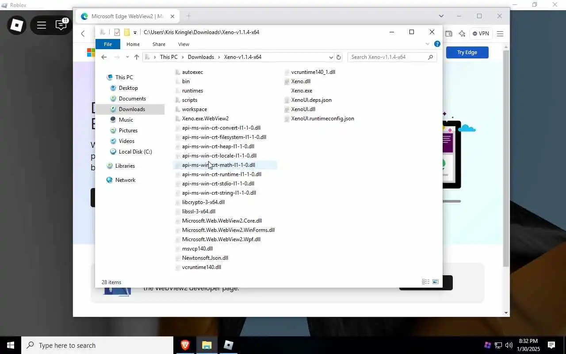566x354 pixels.
Task: Click New folder quick access toolbar icon
Action: pyautogui.click(x=126, y=32)
